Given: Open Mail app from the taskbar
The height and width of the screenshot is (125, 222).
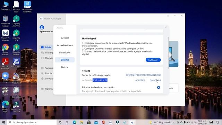Looking at the screenshot, I should pyautogui.click(x=96, y=122).
